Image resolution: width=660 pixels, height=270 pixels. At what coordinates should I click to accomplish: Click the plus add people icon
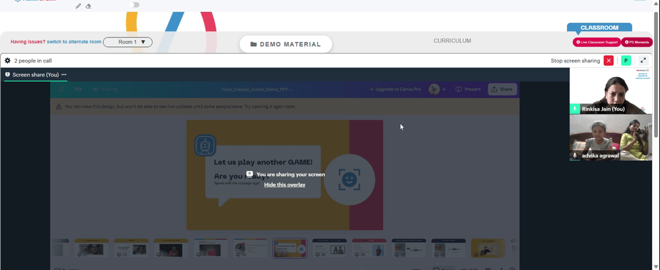click(444, 90)
